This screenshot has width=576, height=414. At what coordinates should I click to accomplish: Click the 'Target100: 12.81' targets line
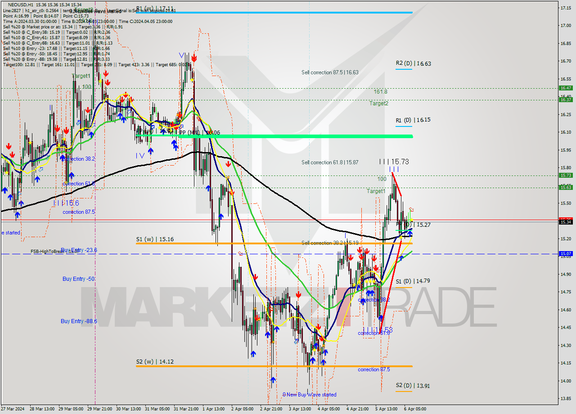coord(96,64)
